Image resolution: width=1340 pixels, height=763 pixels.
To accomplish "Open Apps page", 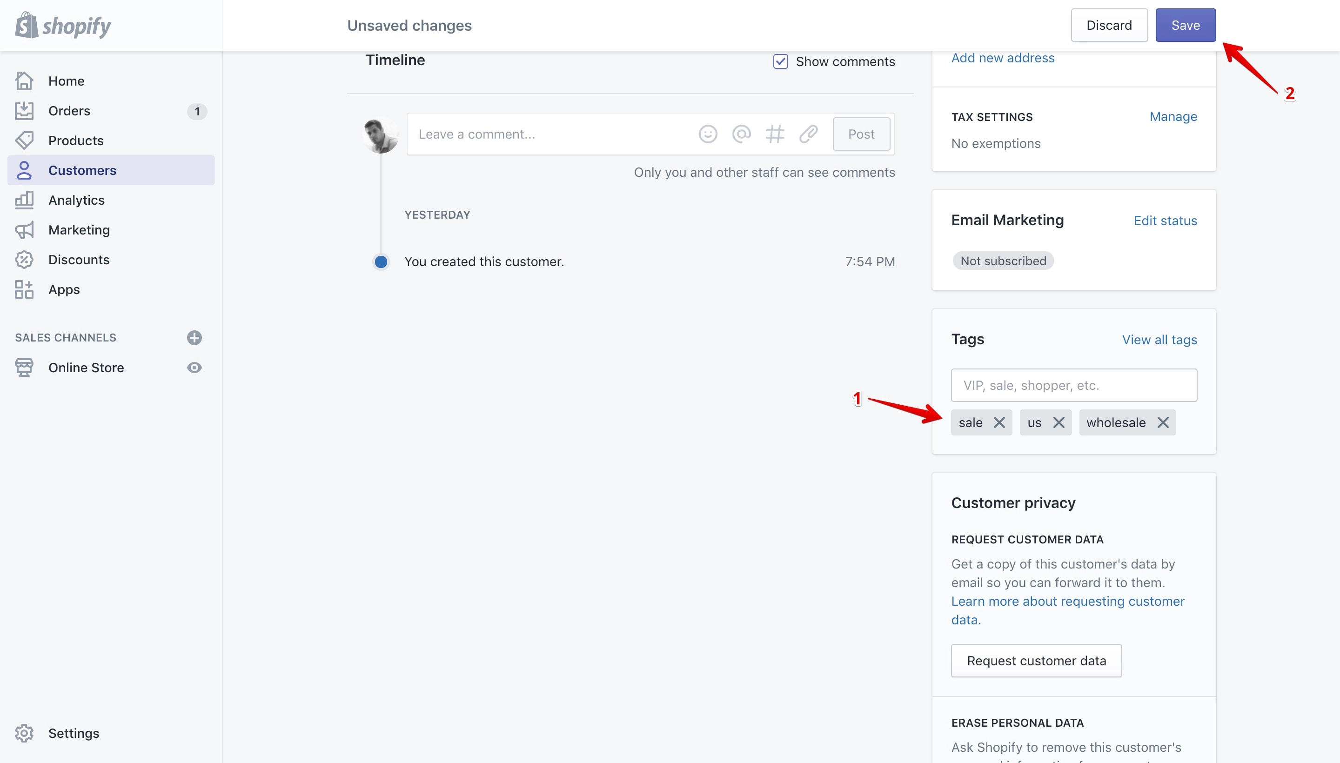I will pyautogui.click(x=111, y=289).
